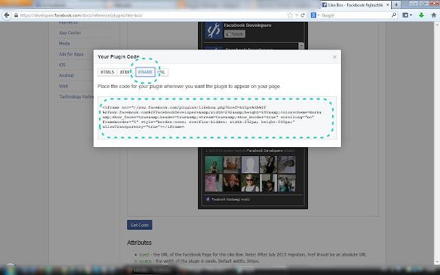Image resolution: width=440 pixels, height=275 pixels.
Task: Click the lock icon in address bar
Action: [x=16, y=15]
